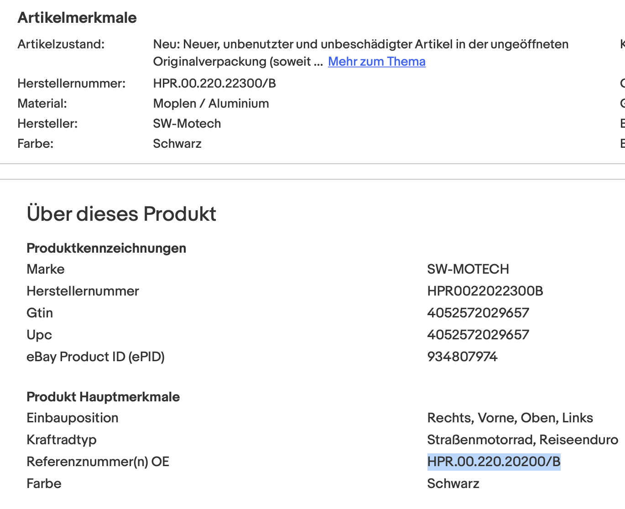This screenshot has width=625, height=509.
Task: Click the "Moplen / Aluminium" material value
Action: tap(211, 104)
